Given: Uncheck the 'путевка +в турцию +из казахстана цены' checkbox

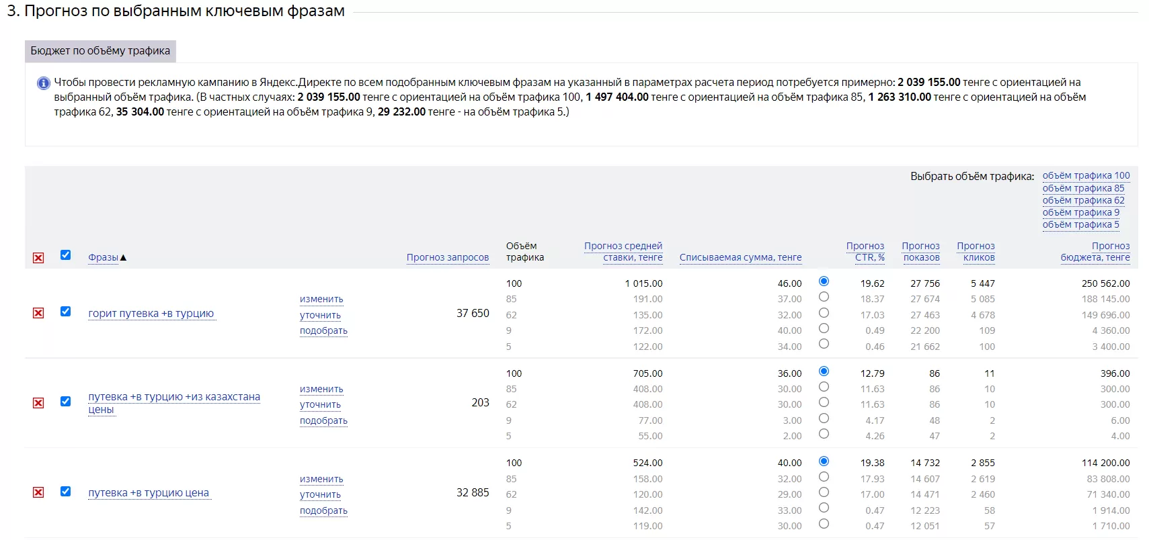Looking at the screenshot, I should [x=65, y=401].
